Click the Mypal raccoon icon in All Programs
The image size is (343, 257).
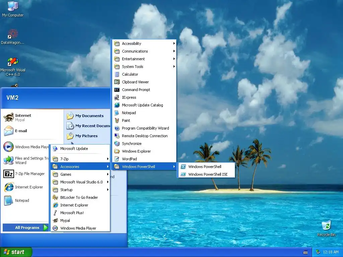55,221
